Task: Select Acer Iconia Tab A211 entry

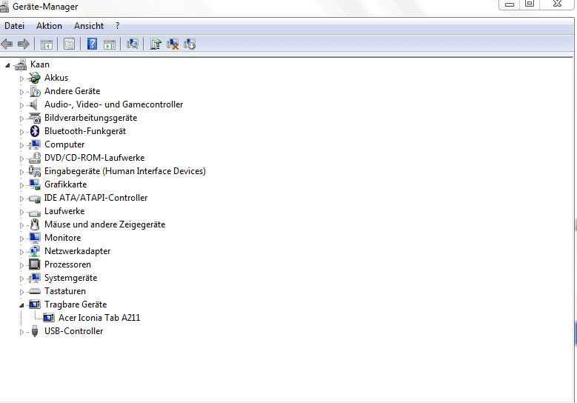Action: pyautogui.click(x=99, y=318)
